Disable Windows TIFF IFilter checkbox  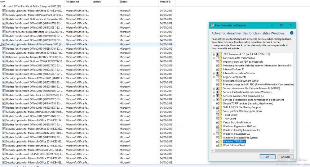(x=218, y=141)
